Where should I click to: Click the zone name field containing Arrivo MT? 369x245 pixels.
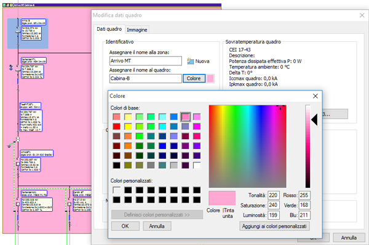145,61
